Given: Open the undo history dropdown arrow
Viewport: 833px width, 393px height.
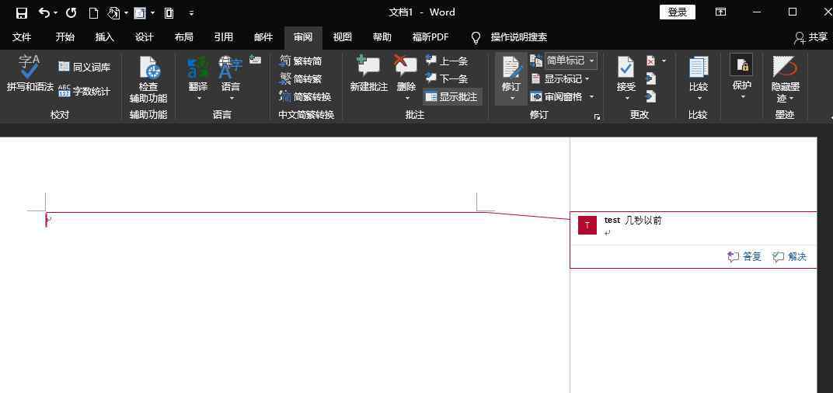Looking at the screenshot, I should [x=55, y=12].
